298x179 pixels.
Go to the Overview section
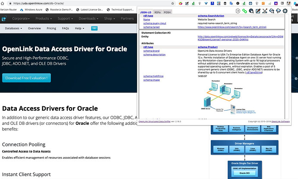click(x=35, y=28)
